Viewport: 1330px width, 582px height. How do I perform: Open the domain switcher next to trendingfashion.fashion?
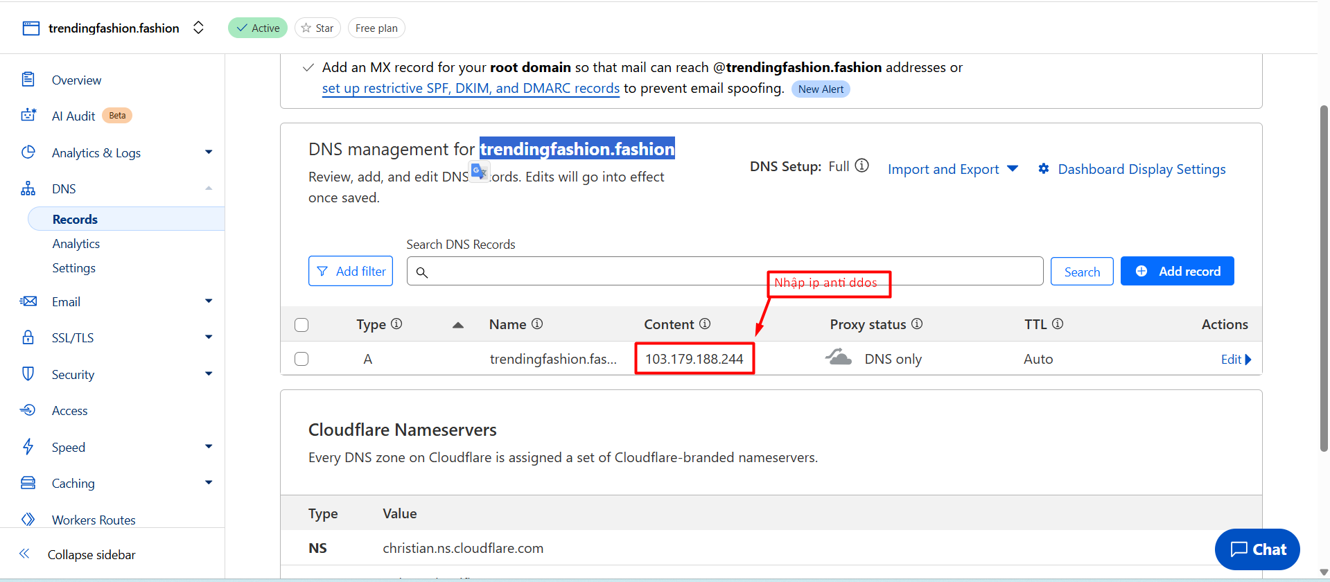click(x=198, y=28)
